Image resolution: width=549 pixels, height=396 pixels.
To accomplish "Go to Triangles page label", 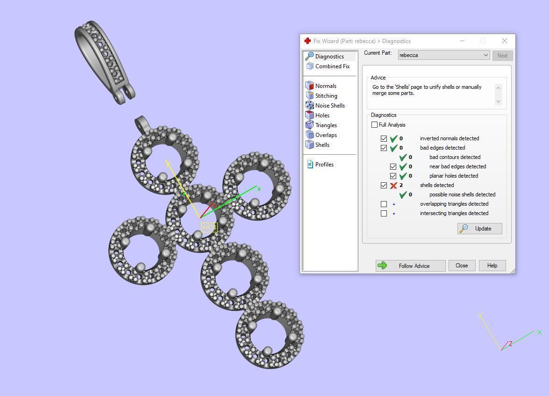I will [326, 125].
